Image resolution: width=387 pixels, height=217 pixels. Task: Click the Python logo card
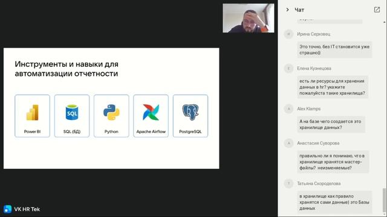[111, 116]
